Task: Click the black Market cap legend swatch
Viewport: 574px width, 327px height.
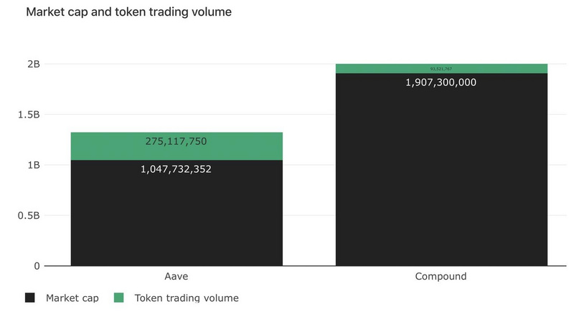Action: 29,298
